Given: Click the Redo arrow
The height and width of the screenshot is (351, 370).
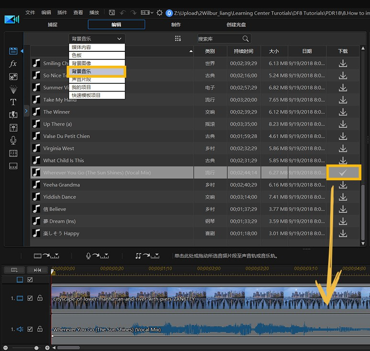Looking at the screenshot, I should 133,12.
